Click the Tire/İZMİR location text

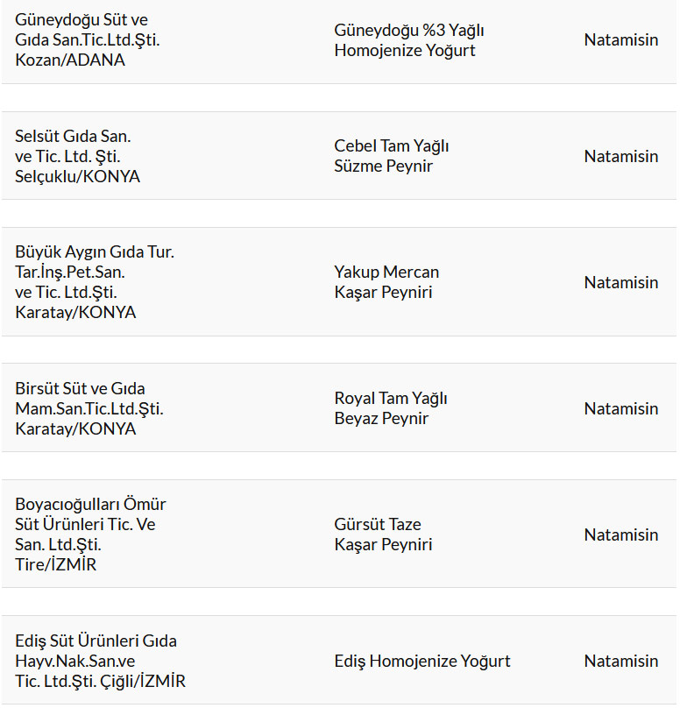pyautogui.click(x=56, y=565)
